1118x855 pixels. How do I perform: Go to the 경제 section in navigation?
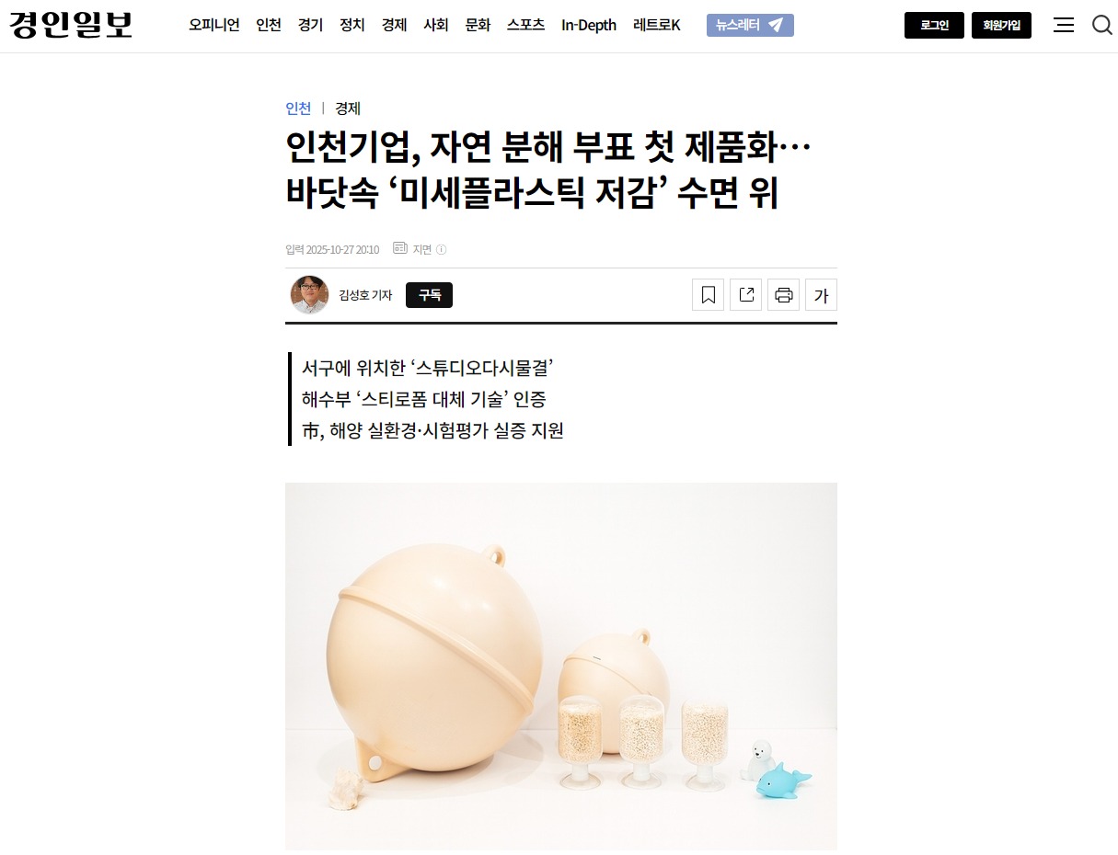tap(394, 25)
